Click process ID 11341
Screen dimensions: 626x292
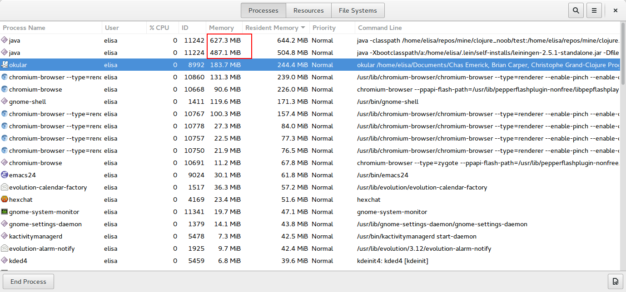pos(194,212)
